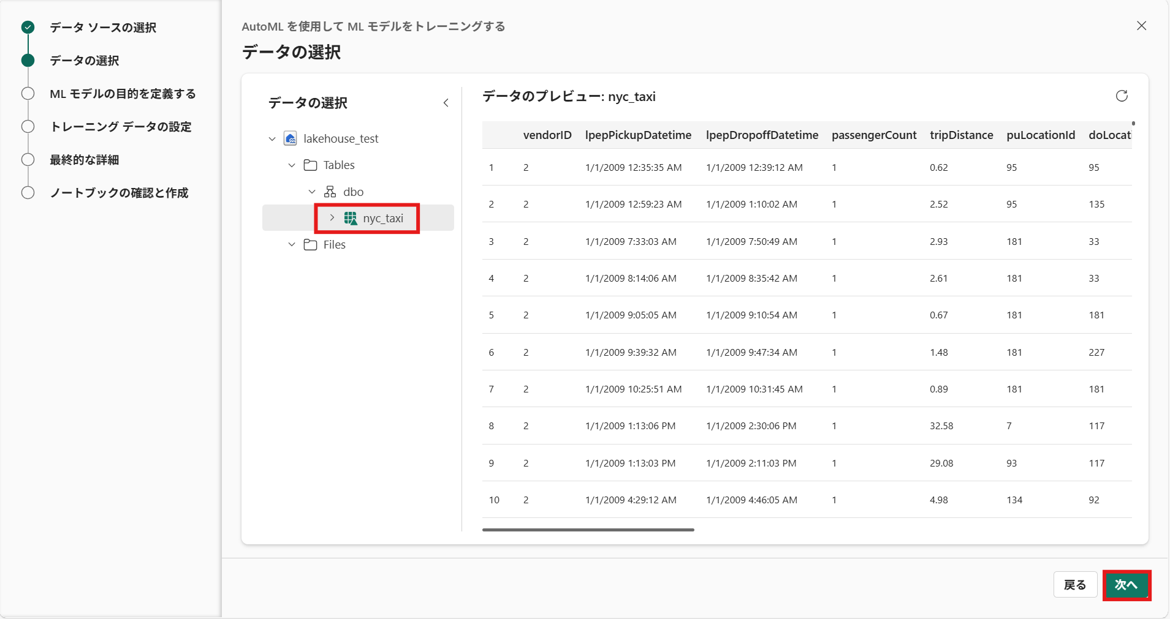Open ノートブックの確認と作成 step
1170x619 pixels.
click(x=119, y=193)
